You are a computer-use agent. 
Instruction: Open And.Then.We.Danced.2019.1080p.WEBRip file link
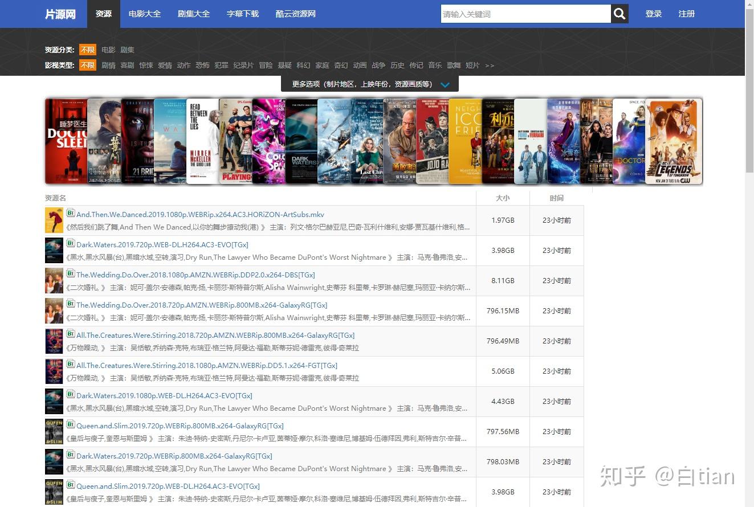(x=200, y=215)
